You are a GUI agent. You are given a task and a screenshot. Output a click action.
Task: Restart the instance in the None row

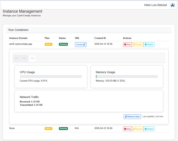pyautogui.click(x=138, y=129)
